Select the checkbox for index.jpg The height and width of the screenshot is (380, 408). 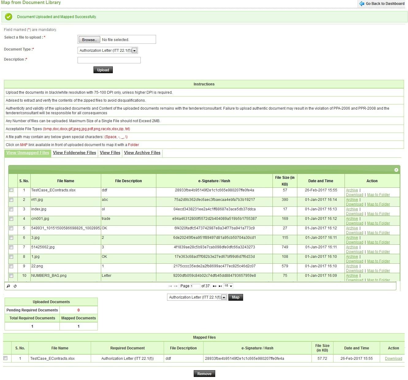pyautogui.click(x=11, y=209)
